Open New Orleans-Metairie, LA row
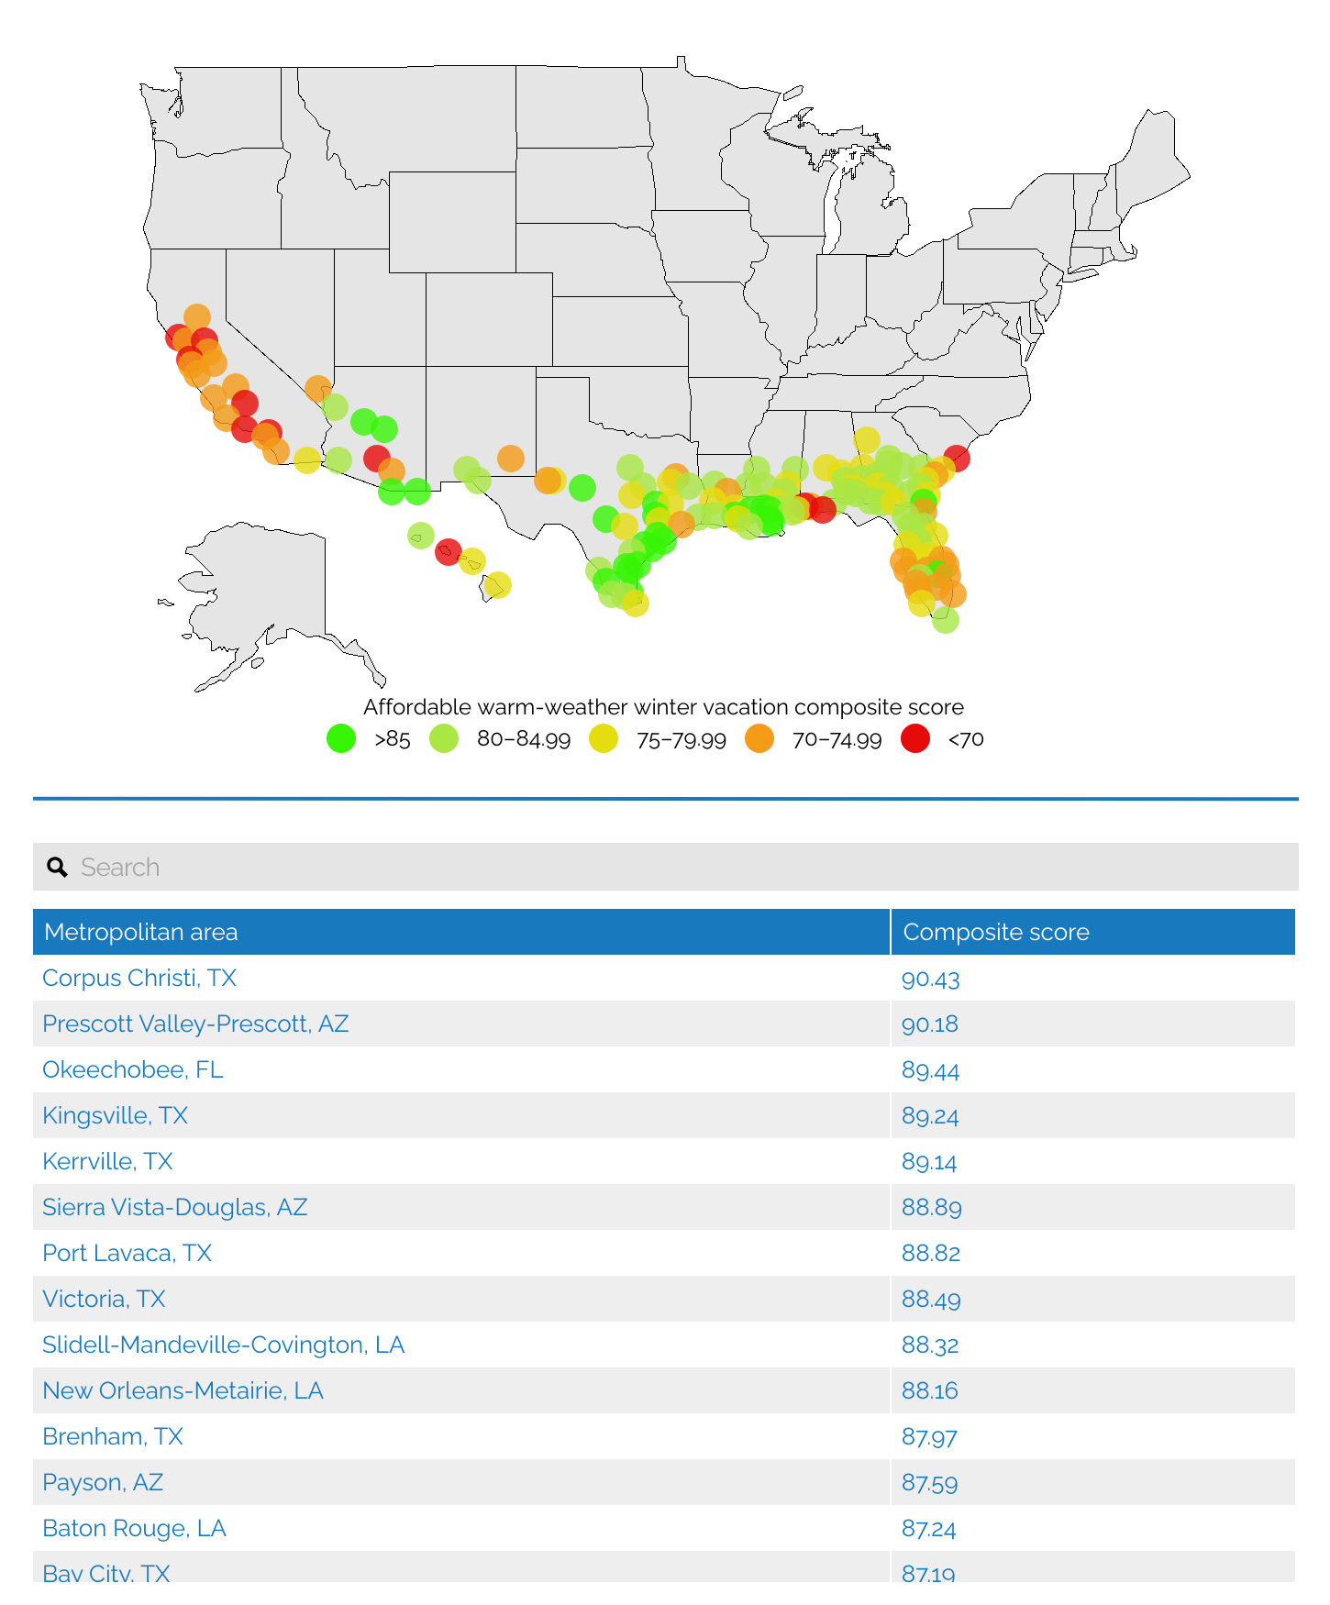The image size is (1330, 1605). (183, 1390)
